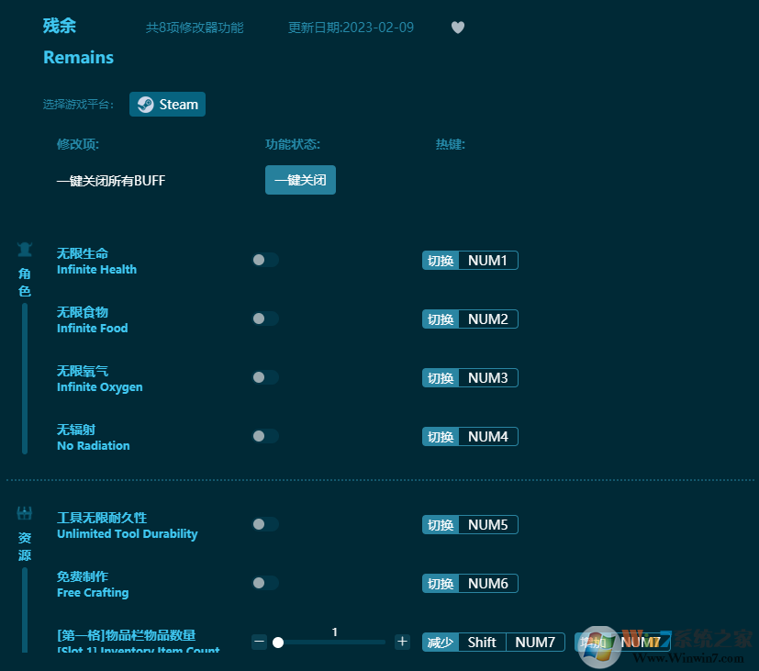Click the 修改项 column header

coord(78,144)
